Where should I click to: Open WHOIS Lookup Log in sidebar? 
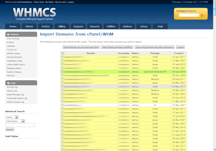(x=15, y=102)
